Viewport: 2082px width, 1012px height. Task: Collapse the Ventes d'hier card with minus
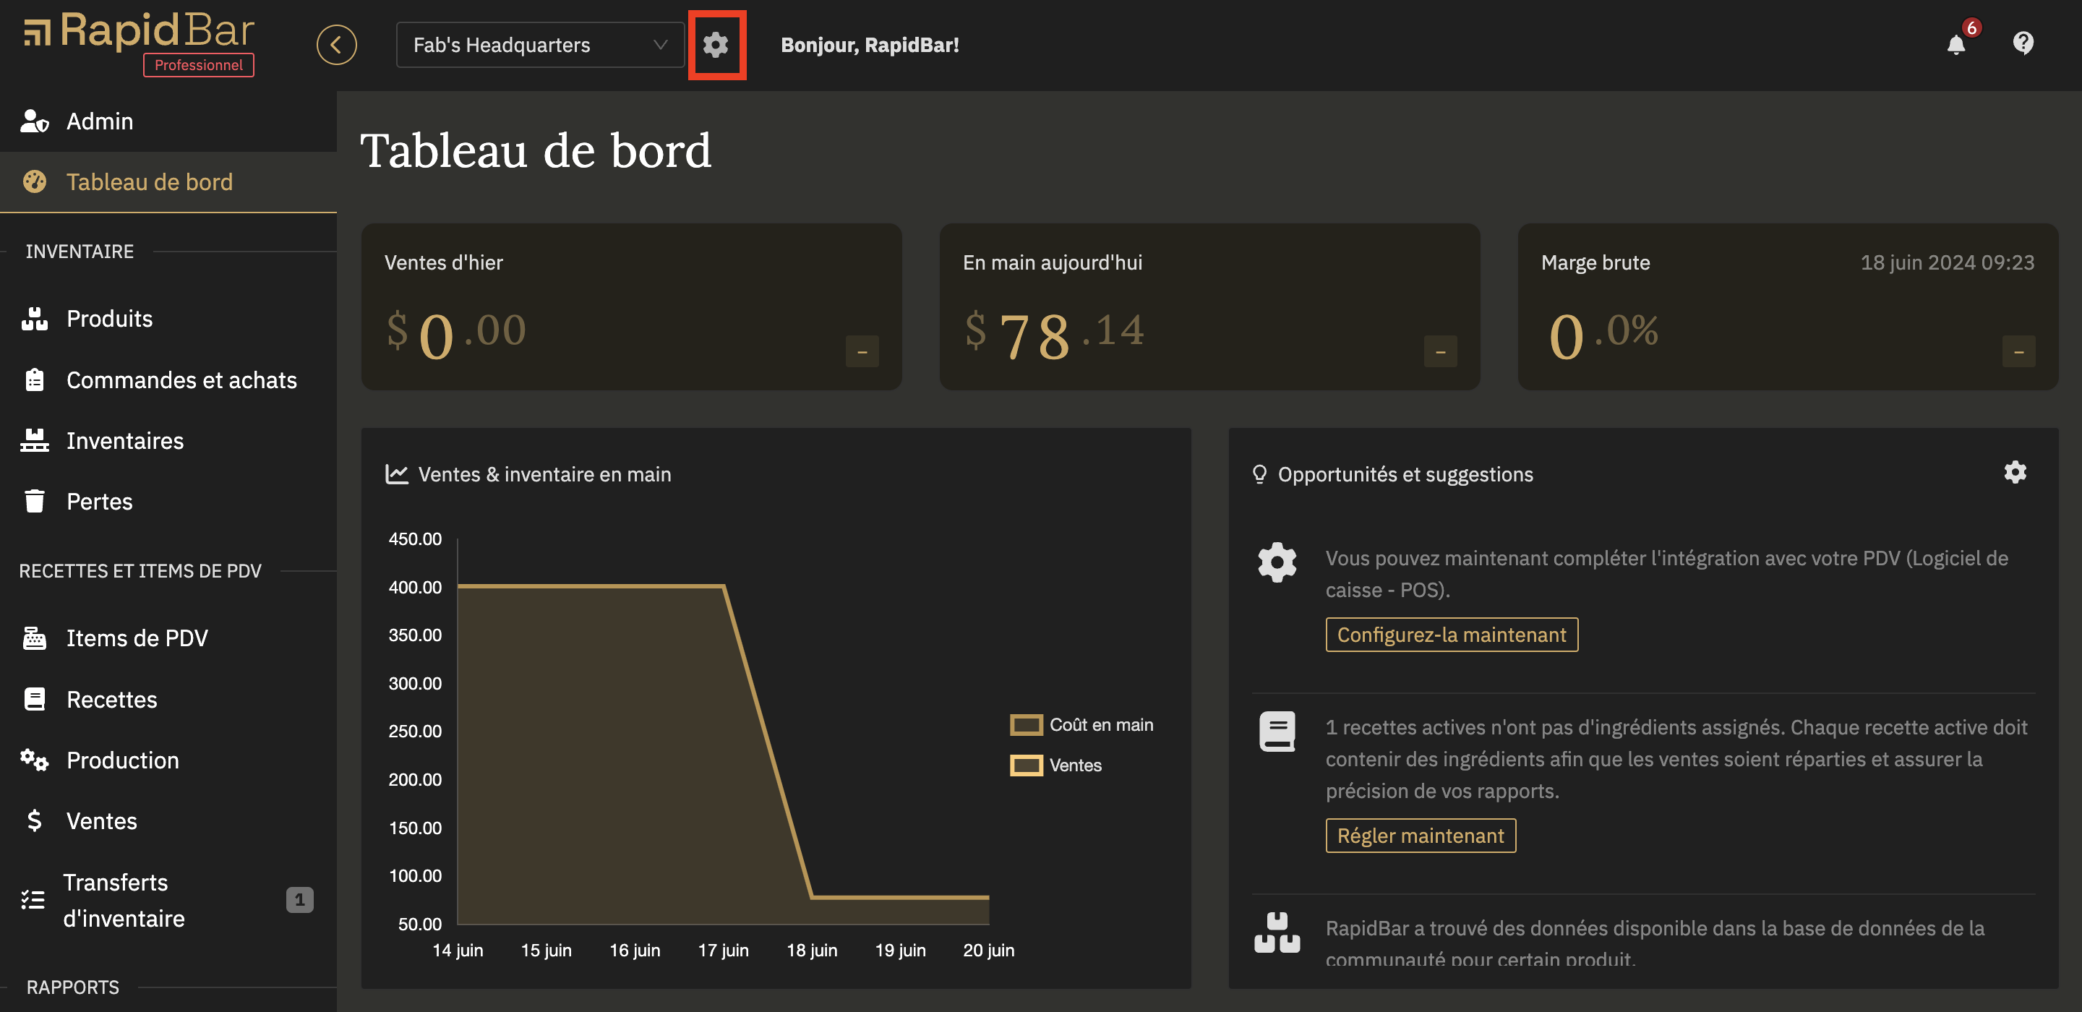click(862, 351)
